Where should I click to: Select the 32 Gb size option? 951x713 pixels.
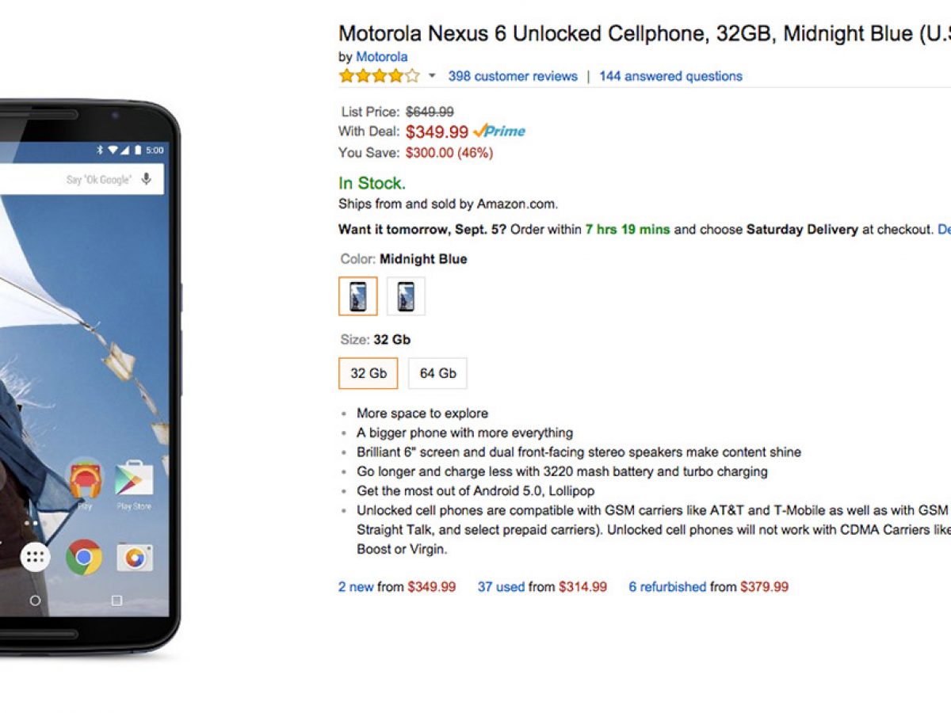point(369,373)
